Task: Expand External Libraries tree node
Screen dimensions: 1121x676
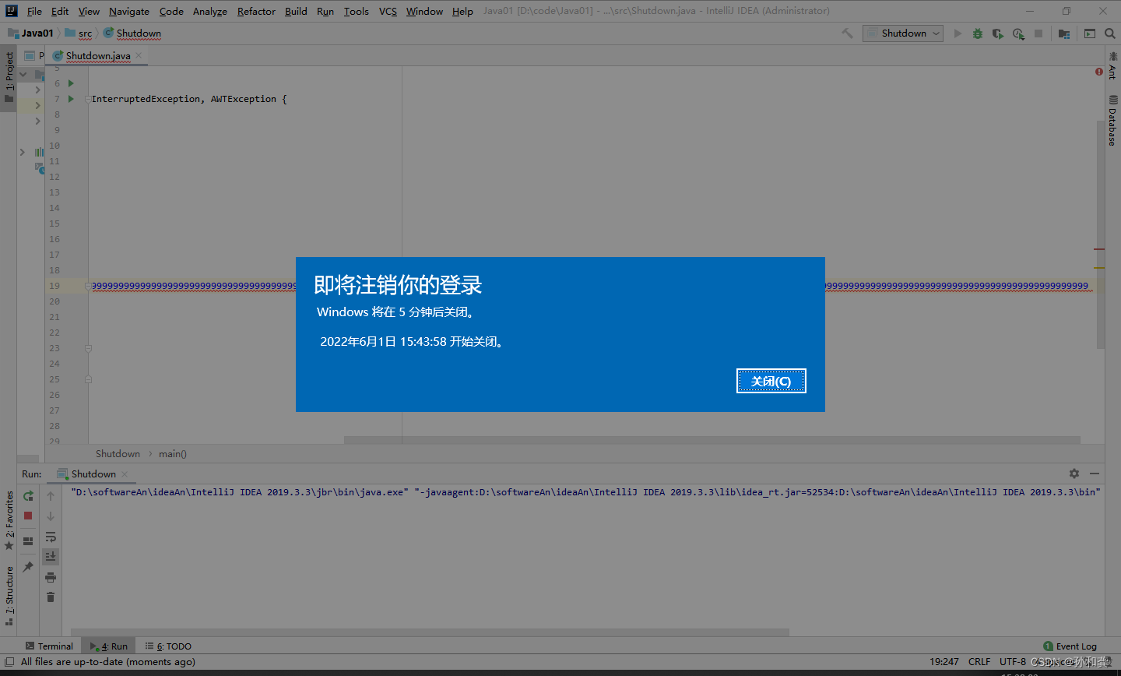Action: tap(23, 152)
